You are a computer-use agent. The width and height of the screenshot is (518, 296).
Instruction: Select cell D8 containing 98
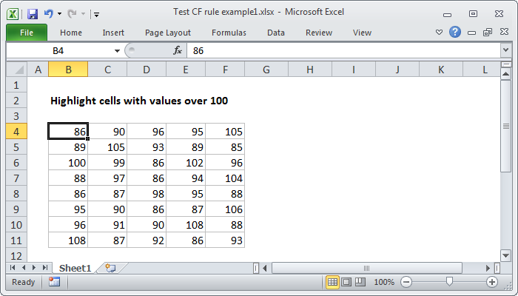[147, 194]
